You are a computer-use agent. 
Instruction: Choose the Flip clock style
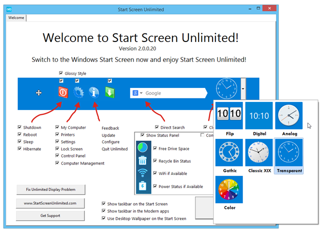click(229, 119)
